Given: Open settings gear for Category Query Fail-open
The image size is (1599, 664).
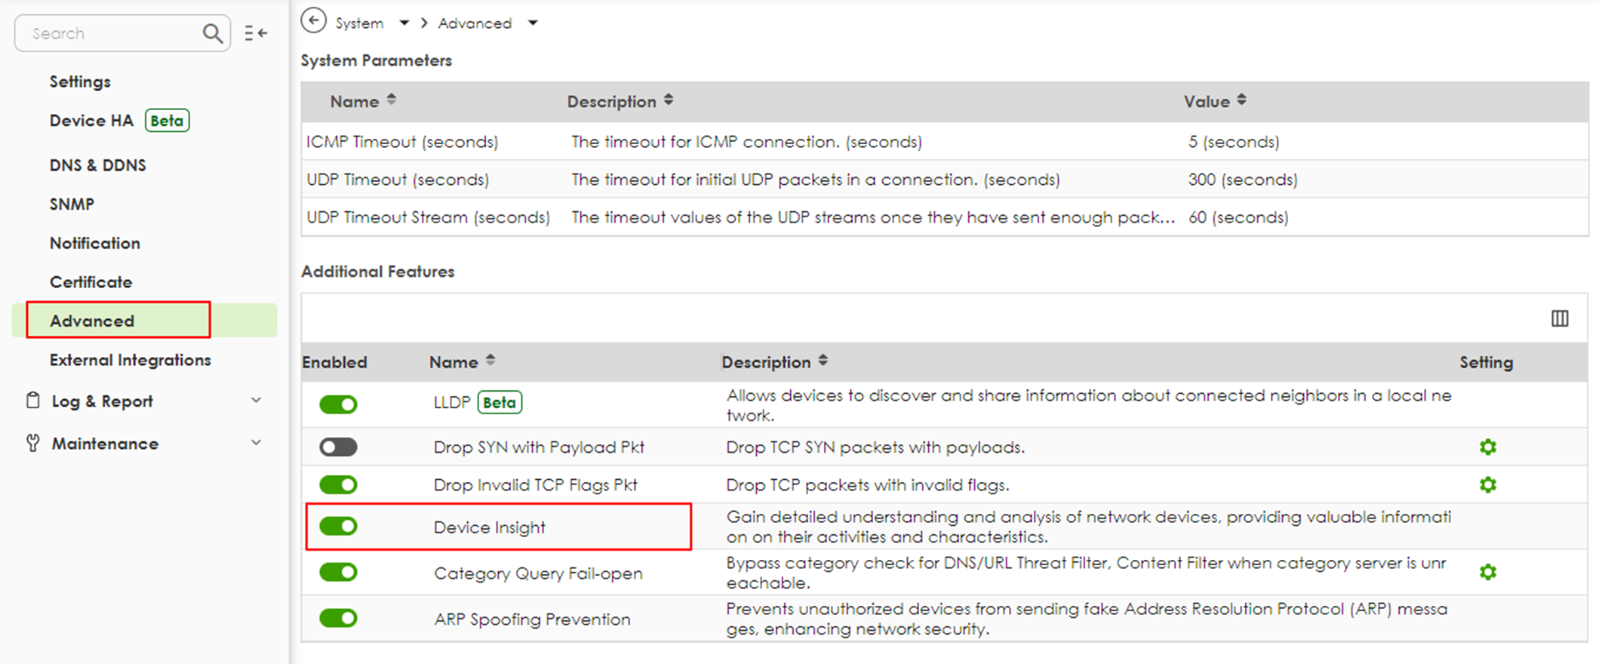Looking at the screenshot, I should (1487, 572).
